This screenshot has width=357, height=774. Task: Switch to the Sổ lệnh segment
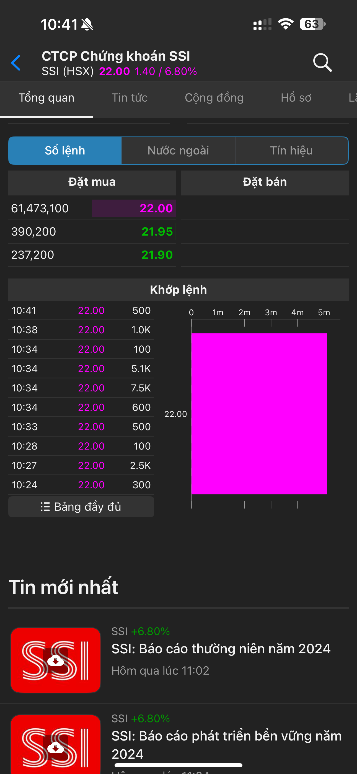65,151
